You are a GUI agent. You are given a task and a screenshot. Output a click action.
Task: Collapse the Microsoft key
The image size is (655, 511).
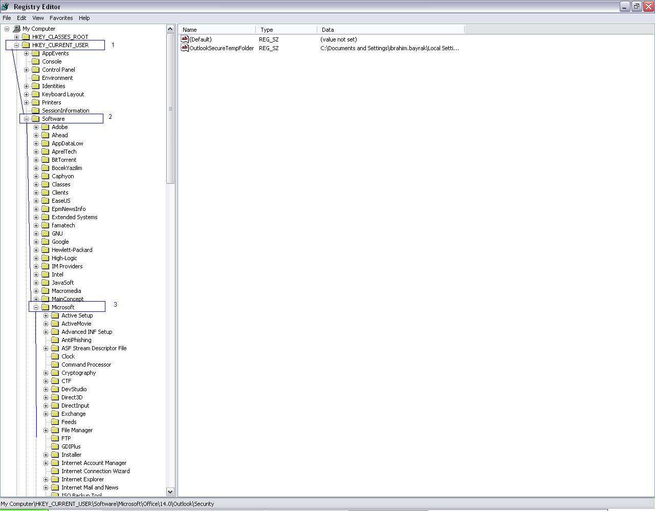(x=36, y=307)
